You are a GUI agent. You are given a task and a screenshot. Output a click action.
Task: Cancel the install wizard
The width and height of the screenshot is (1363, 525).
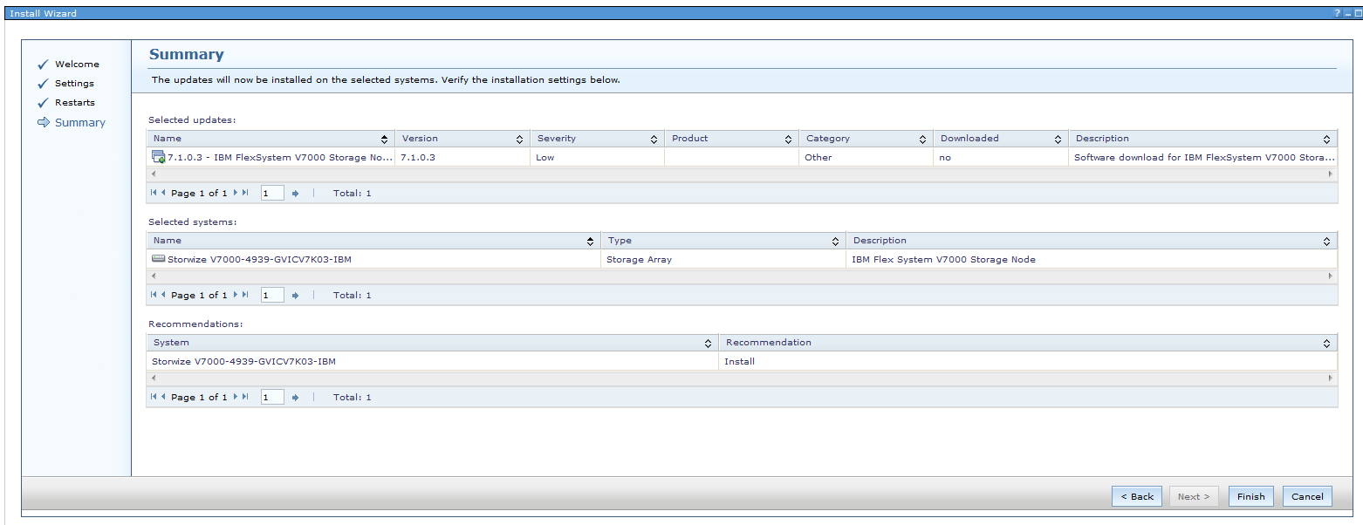tap(1307, 496)
